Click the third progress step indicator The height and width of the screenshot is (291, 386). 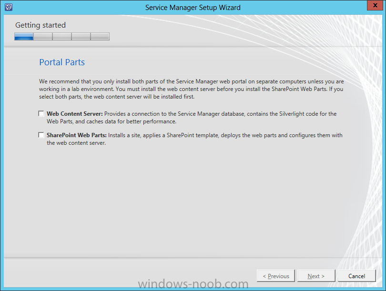(61, 36)
